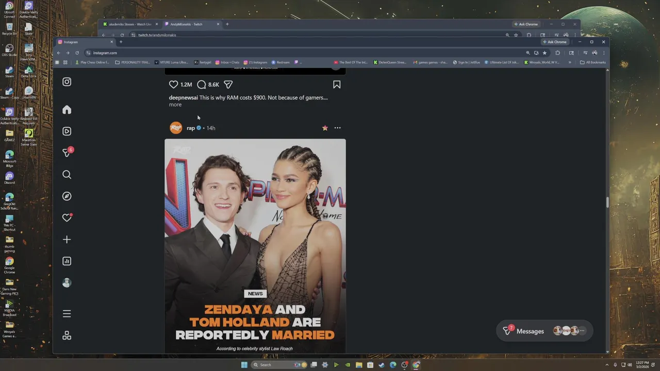This screenshot has width=660, height=371.
Task: Go back in the Instagram browser window
Action: point(59,53)
